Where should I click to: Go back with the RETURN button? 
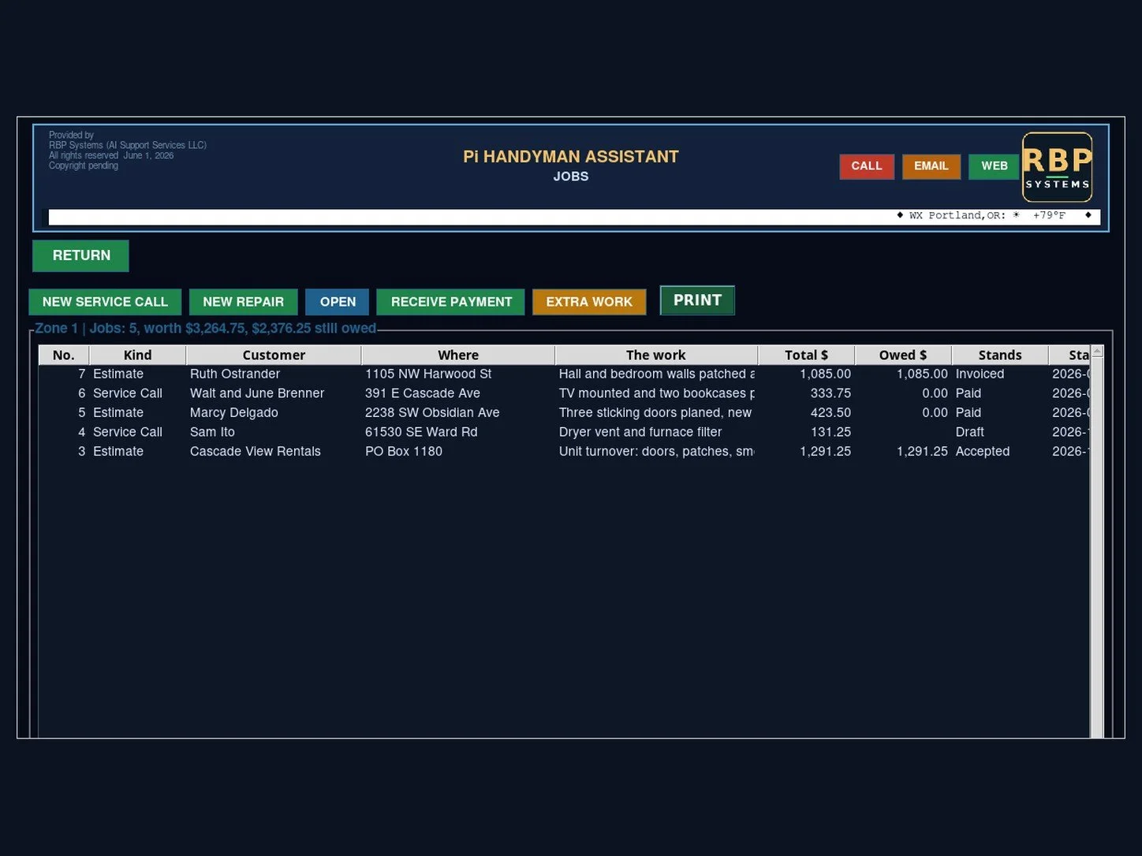click(x=80, y=255)
